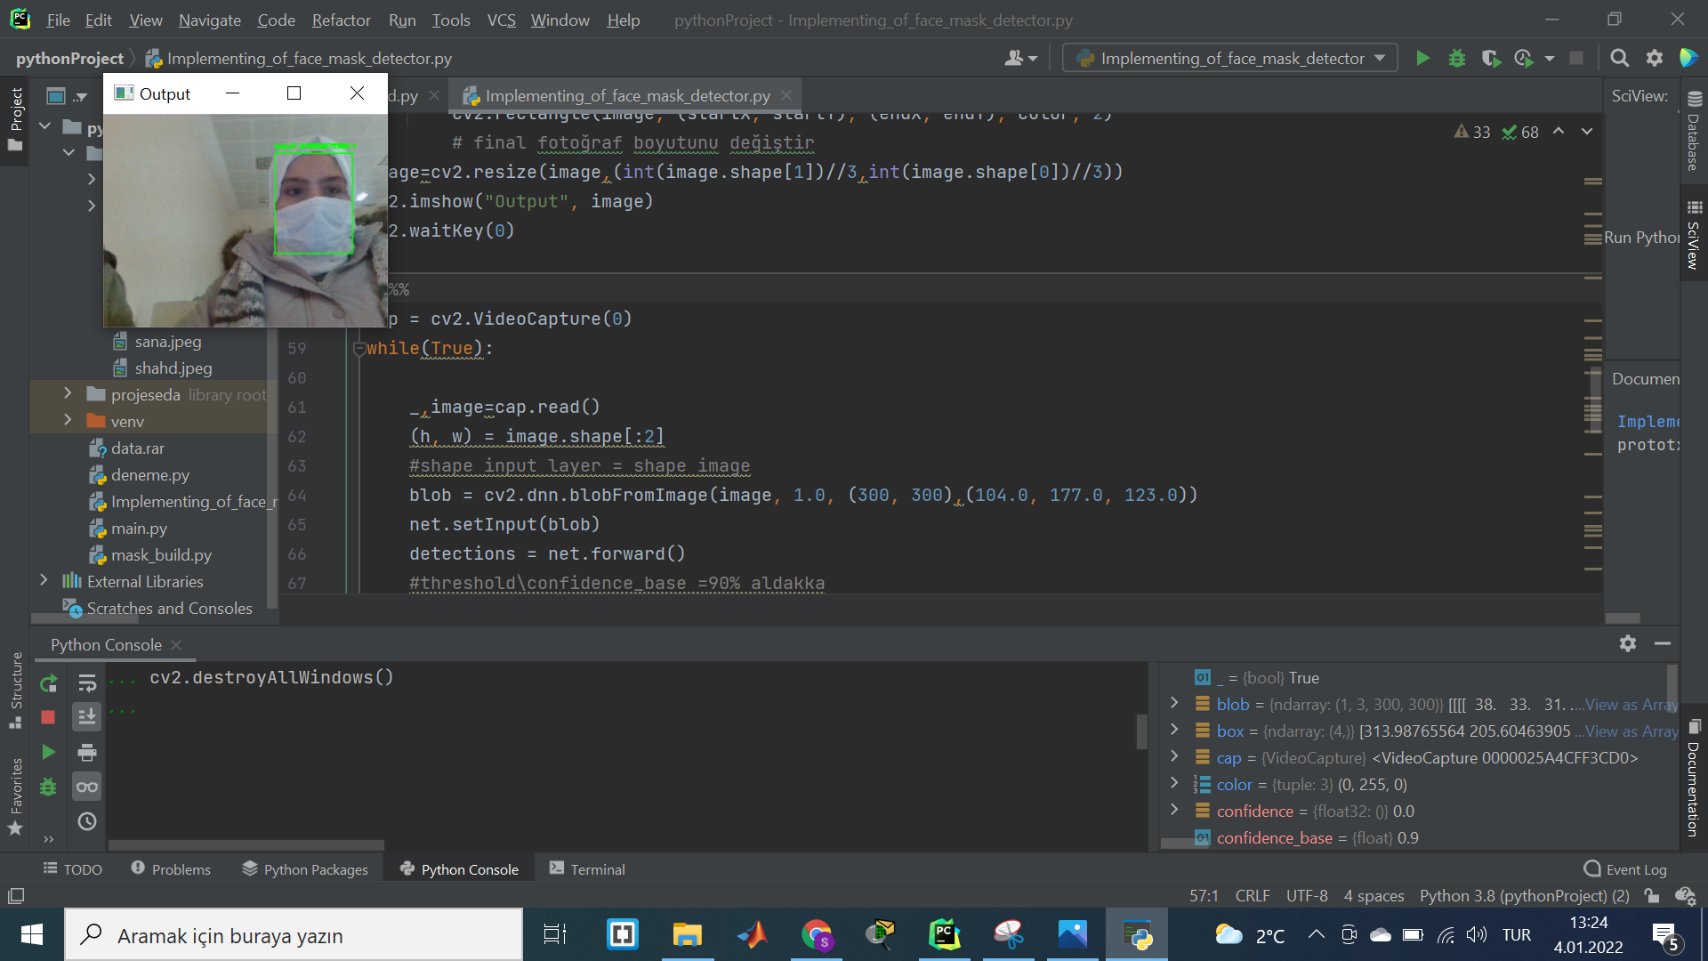
Task: Open the run configurations dropdown
Action: [x=1381, y=58]
